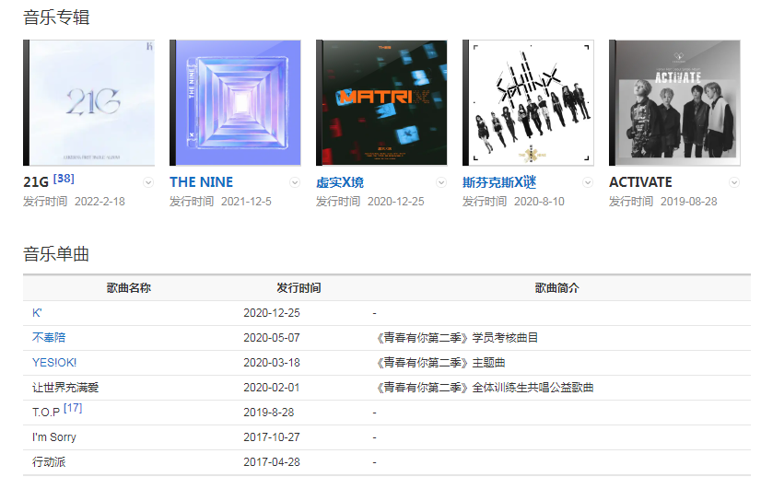
Task: Click citation [17] beside T.O.P
Action: [73, 408]
